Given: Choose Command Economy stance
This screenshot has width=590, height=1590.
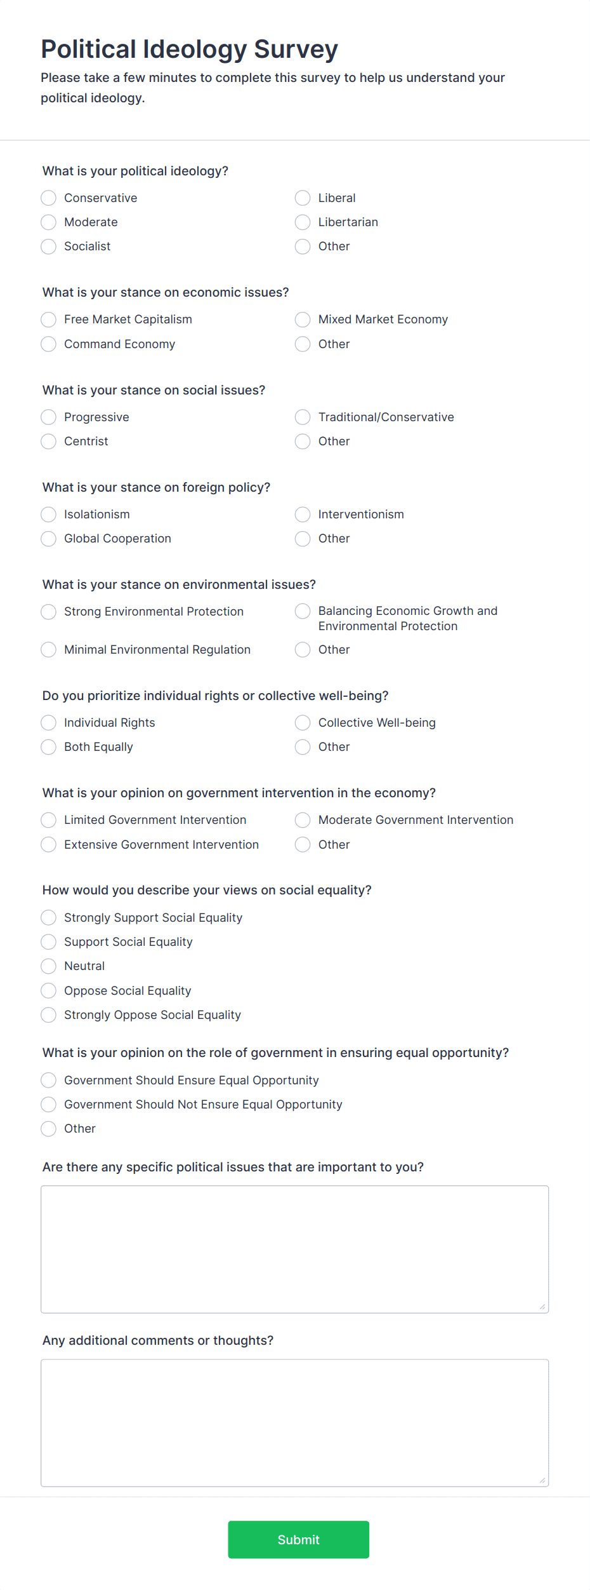Looking at the screenshot, I should [x=48, y=344].
